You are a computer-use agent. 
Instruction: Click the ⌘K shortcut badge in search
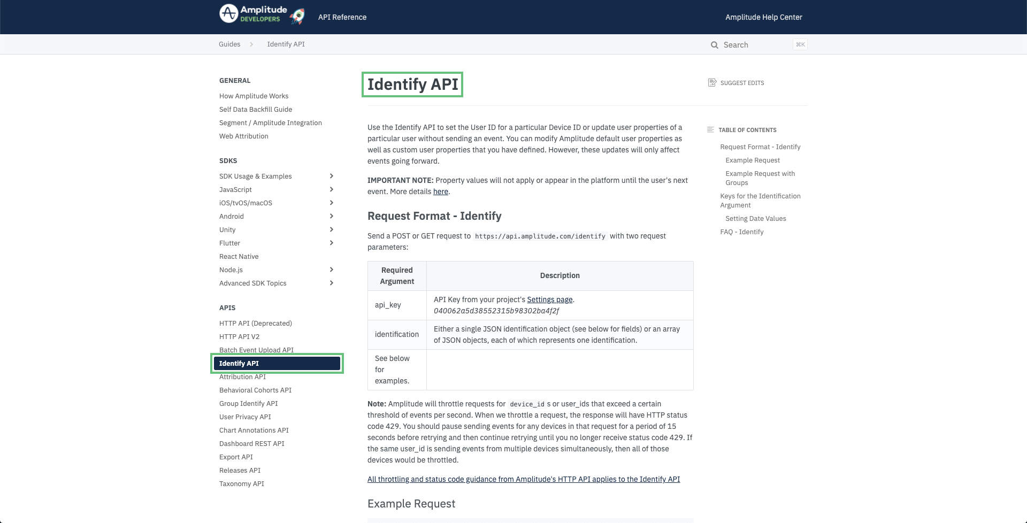[800, 44]
